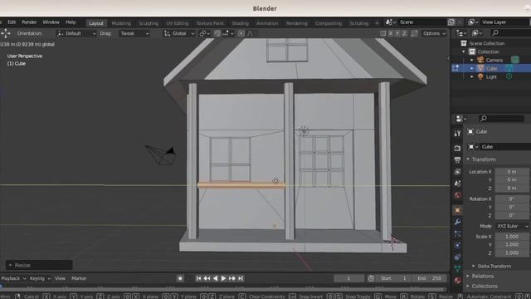531x299 pixels.
Task: Add a new workspace with plus icon
Action: tap(377, 23)
